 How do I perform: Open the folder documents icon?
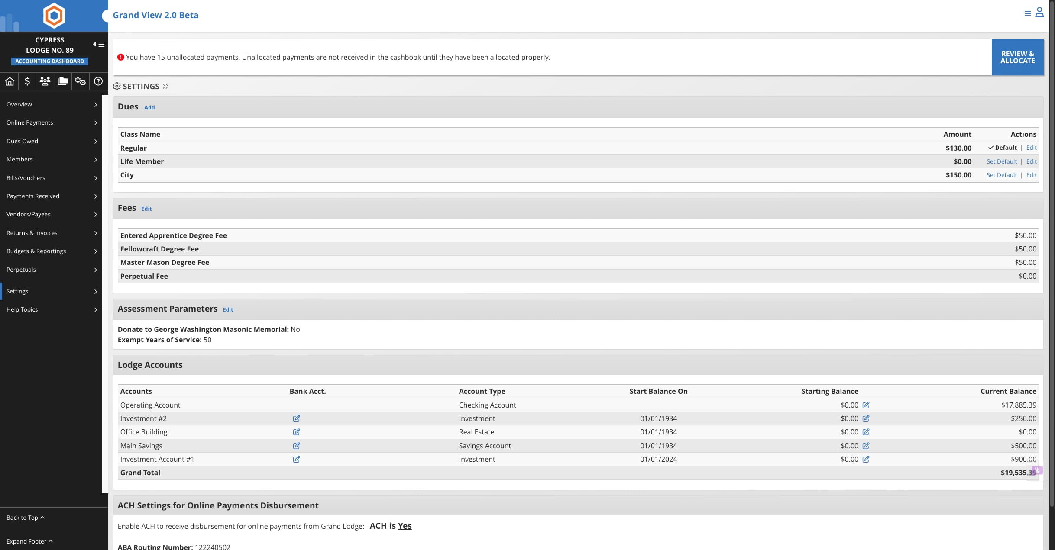[63, 81]
